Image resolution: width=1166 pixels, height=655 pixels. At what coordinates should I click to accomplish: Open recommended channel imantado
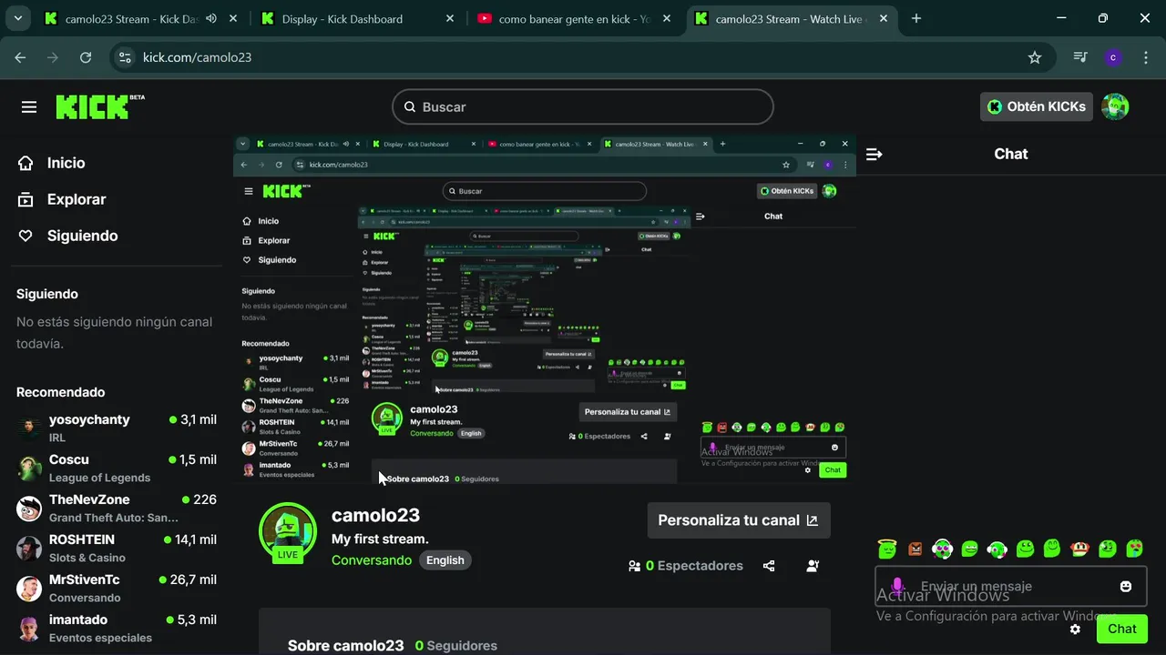pos(117,628)
